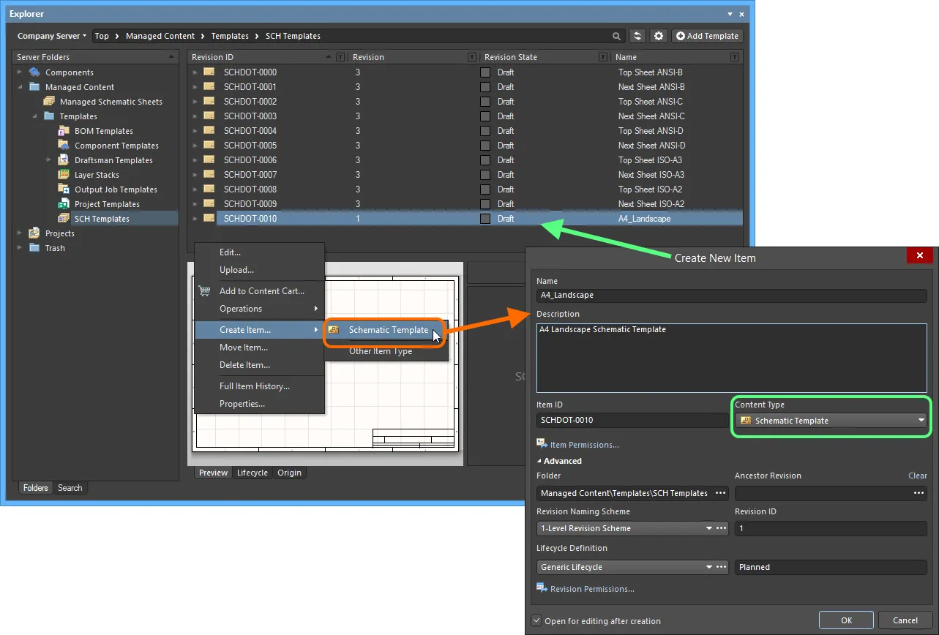Select Other Item Type submenu entry
Screen dimensions: 939x635
click(386, 351)
